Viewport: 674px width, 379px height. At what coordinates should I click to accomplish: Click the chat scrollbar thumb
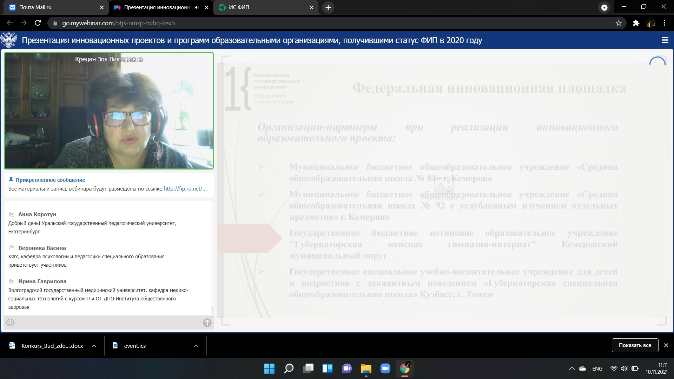212,310
